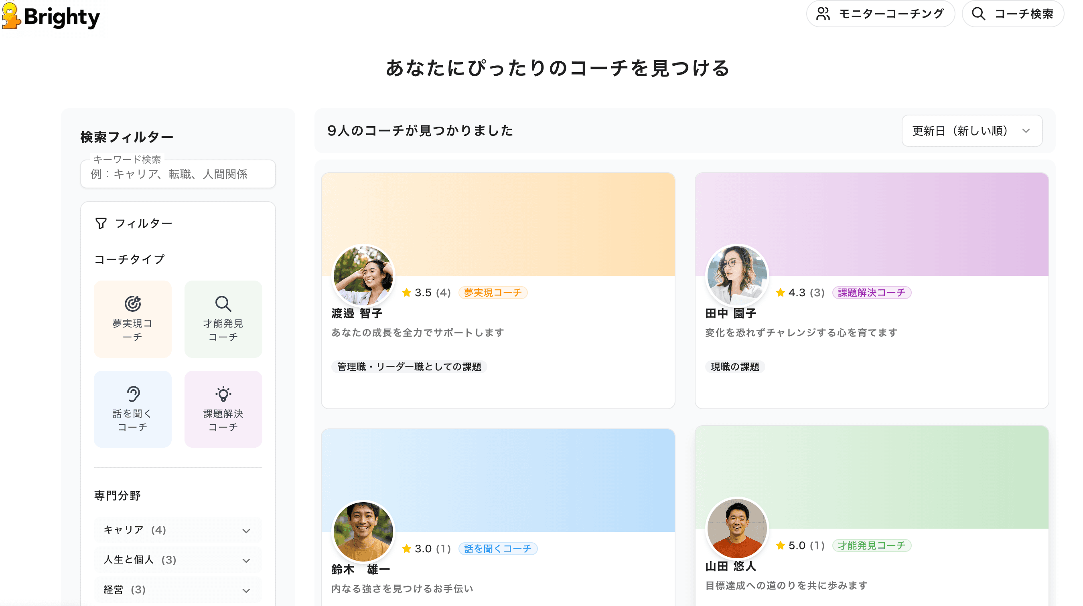Viewport: 1083px width, 606px height.
Task: Click the funnel filter icon
Action: pyautogui.click(x=101, y=223)
